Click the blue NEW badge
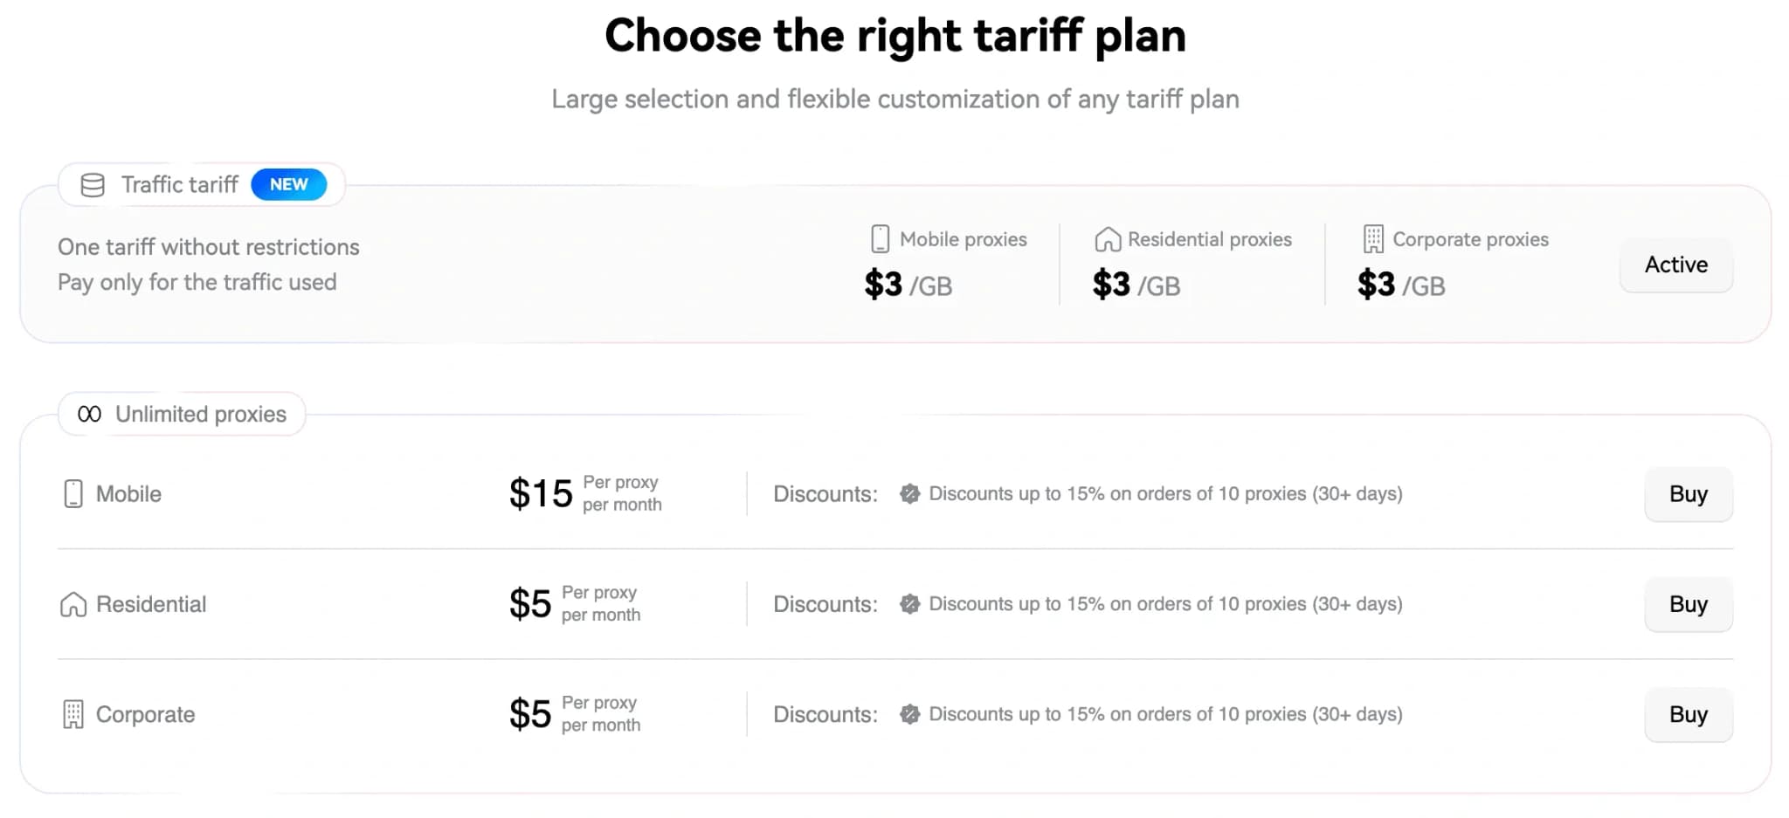This screenshot has width=1789, height=818. [x=288, y=185]
